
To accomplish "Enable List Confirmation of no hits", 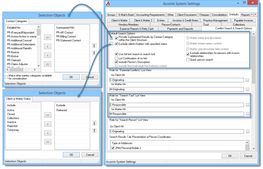I will click(x=116, y=58).
